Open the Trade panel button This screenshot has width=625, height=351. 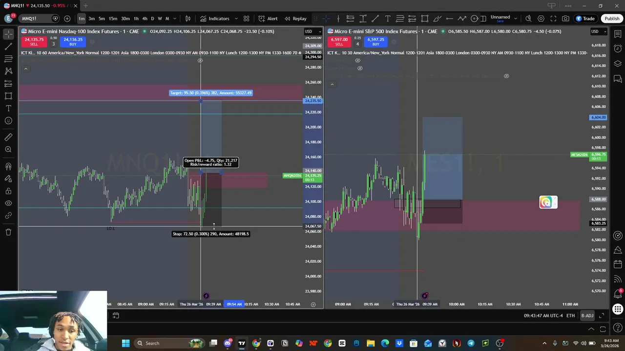[585, 19]
